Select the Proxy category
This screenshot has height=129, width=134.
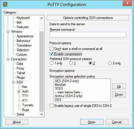20,68
